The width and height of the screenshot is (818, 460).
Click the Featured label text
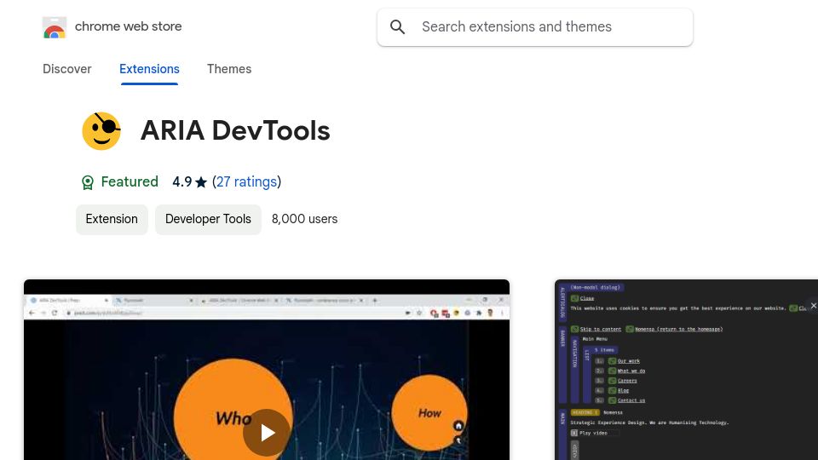[130, 181]
